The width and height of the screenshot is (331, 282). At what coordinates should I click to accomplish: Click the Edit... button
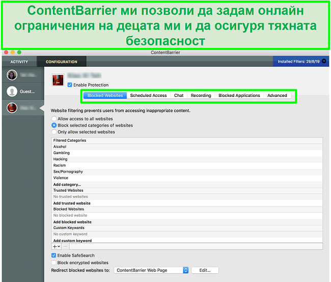point(205,270)
